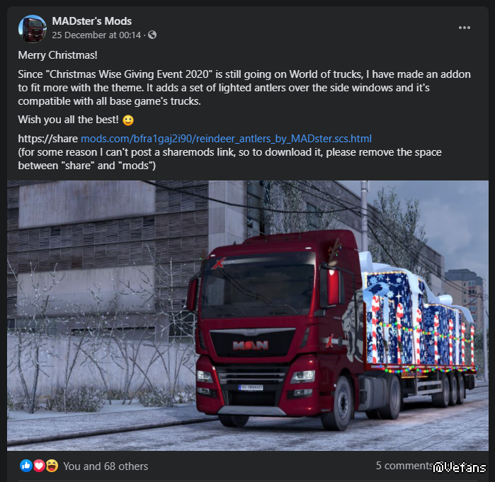The width and height of the screenshot is (495, 482).
Task: Click the smiley emoji after "Wish you all the best!"
Action: pos(128,120)
